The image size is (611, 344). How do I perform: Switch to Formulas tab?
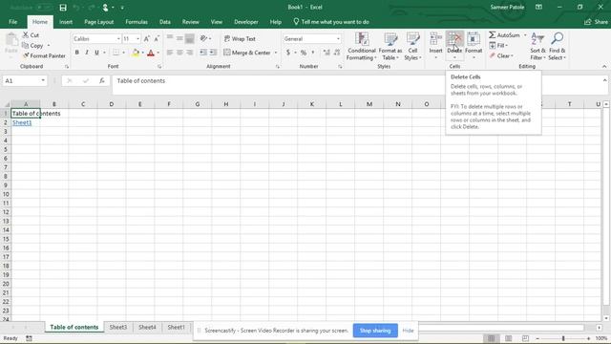pos(137,22)
